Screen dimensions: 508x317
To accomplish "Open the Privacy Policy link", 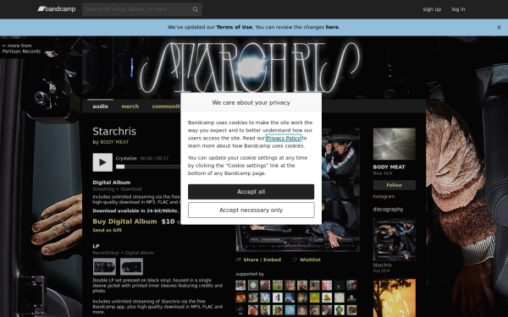I will point(284,138).
